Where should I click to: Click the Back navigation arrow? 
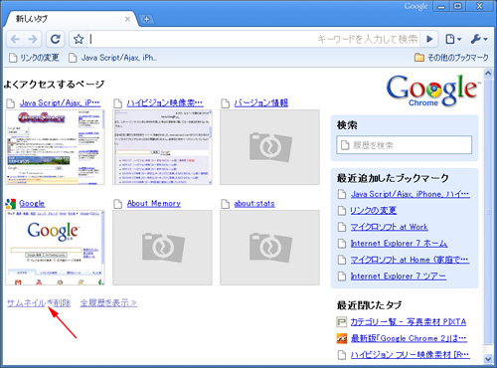[15, 40]
